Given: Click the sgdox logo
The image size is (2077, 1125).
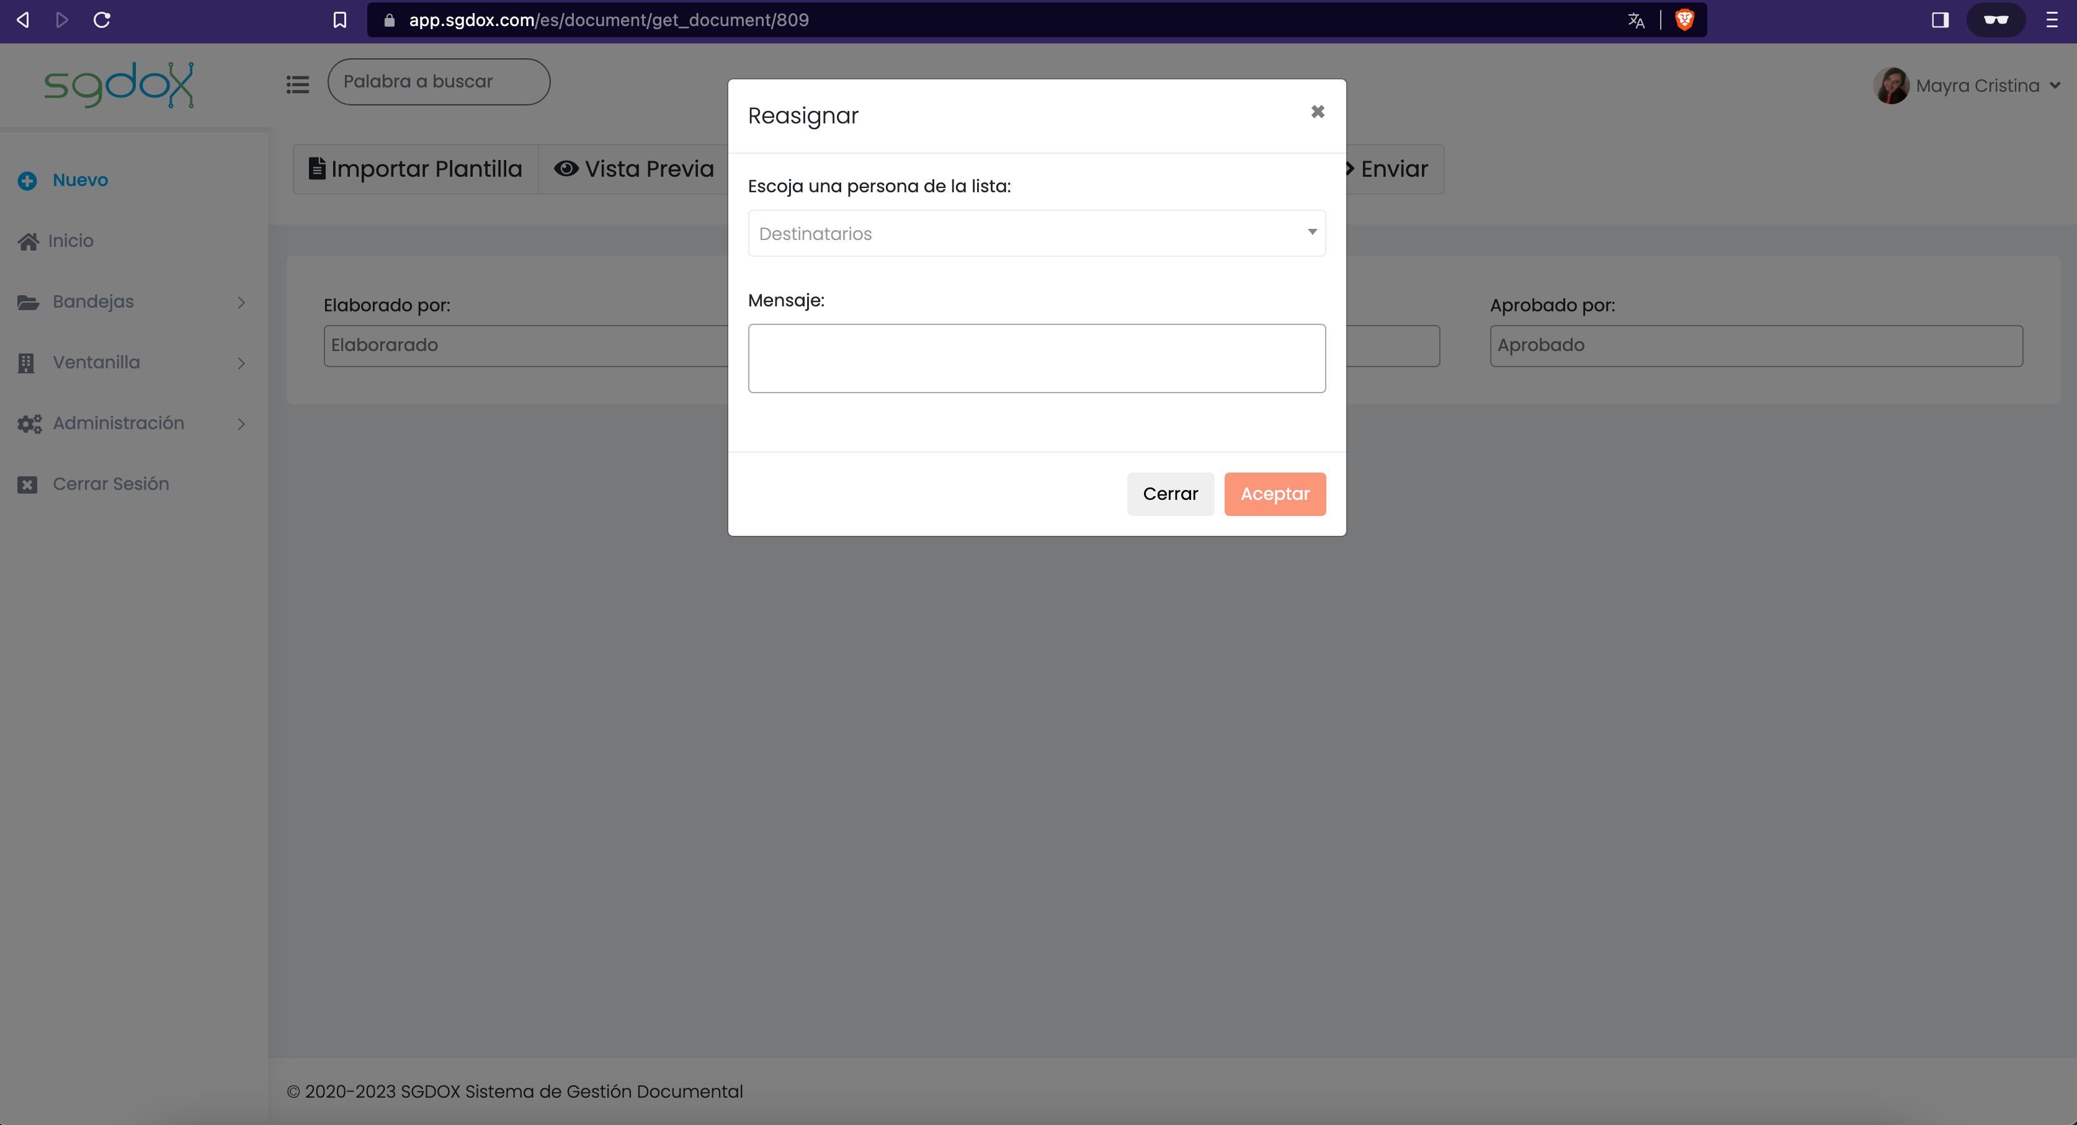Looking at the screenshot, I should tap(119, 84).
